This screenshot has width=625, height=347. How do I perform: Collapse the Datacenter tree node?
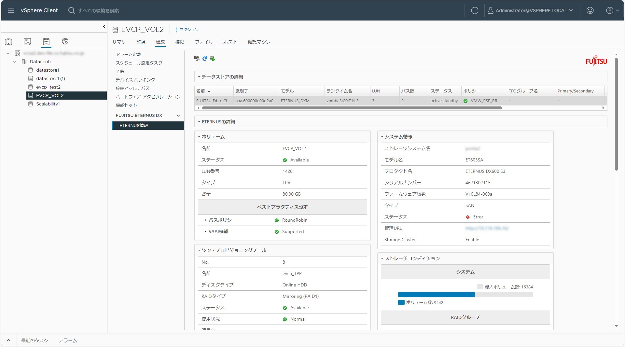[x=15, y=62]
